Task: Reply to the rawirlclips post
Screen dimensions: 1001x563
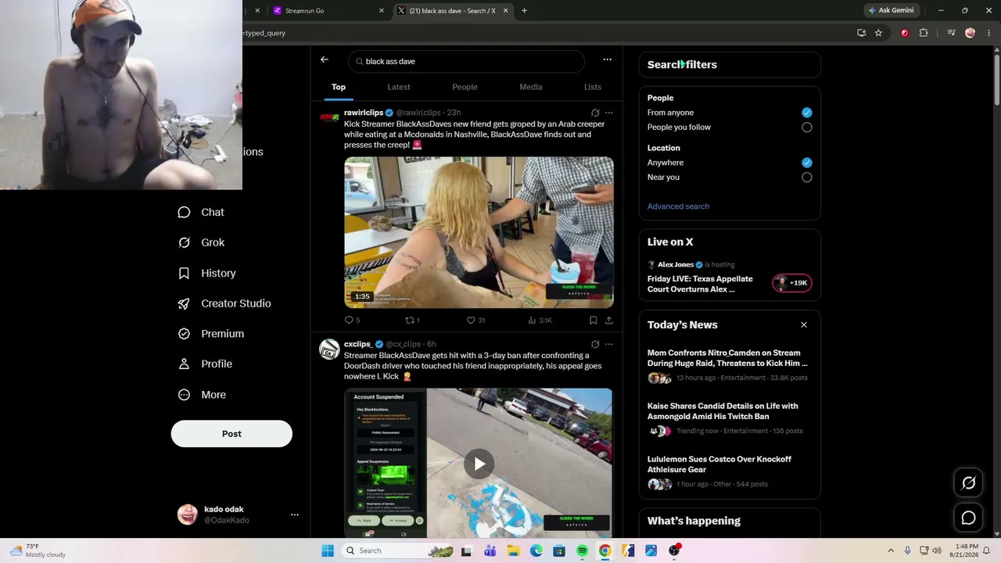Action: tap(352, 320)
